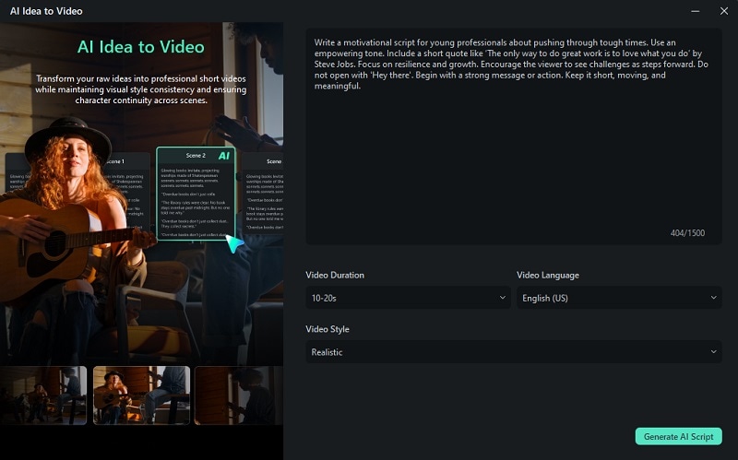The height and width of the screenshot is (460, 738).
Task: Click the 404/1500 character counter
Action: point(687,233)
